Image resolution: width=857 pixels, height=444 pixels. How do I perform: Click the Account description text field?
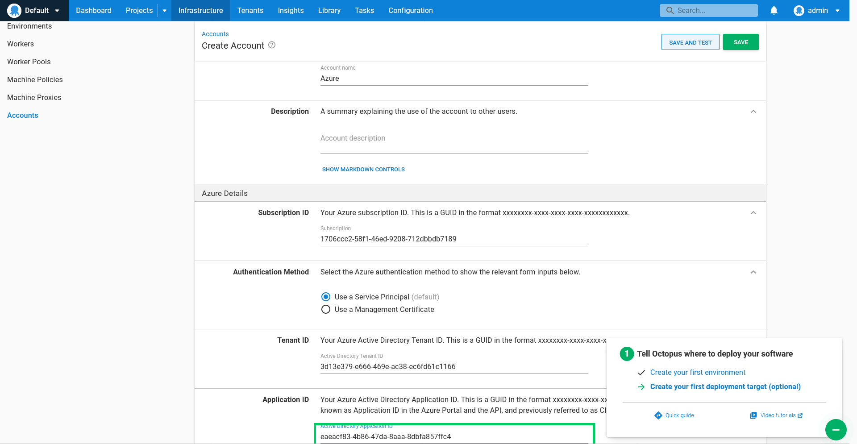(x=454, y=138)
